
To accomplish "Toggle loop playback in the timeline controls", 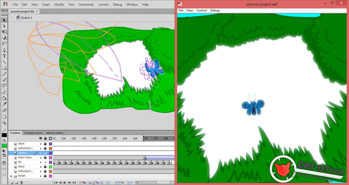I will click(84, 182).
